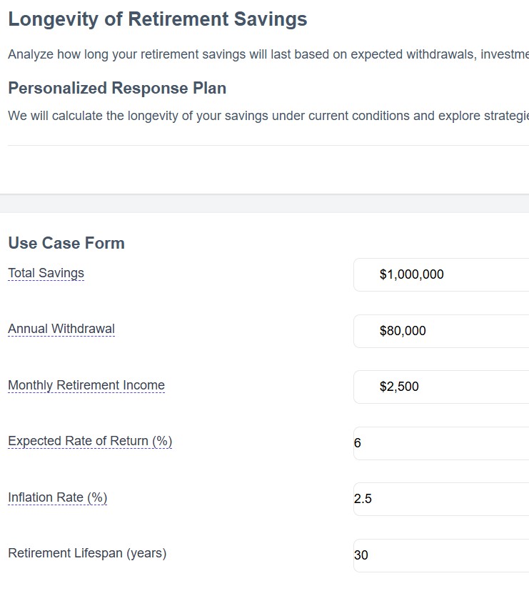Open the Inflation Rate tooltip label
The height and width of the screenshot is (591, 529).
point(57,497)
